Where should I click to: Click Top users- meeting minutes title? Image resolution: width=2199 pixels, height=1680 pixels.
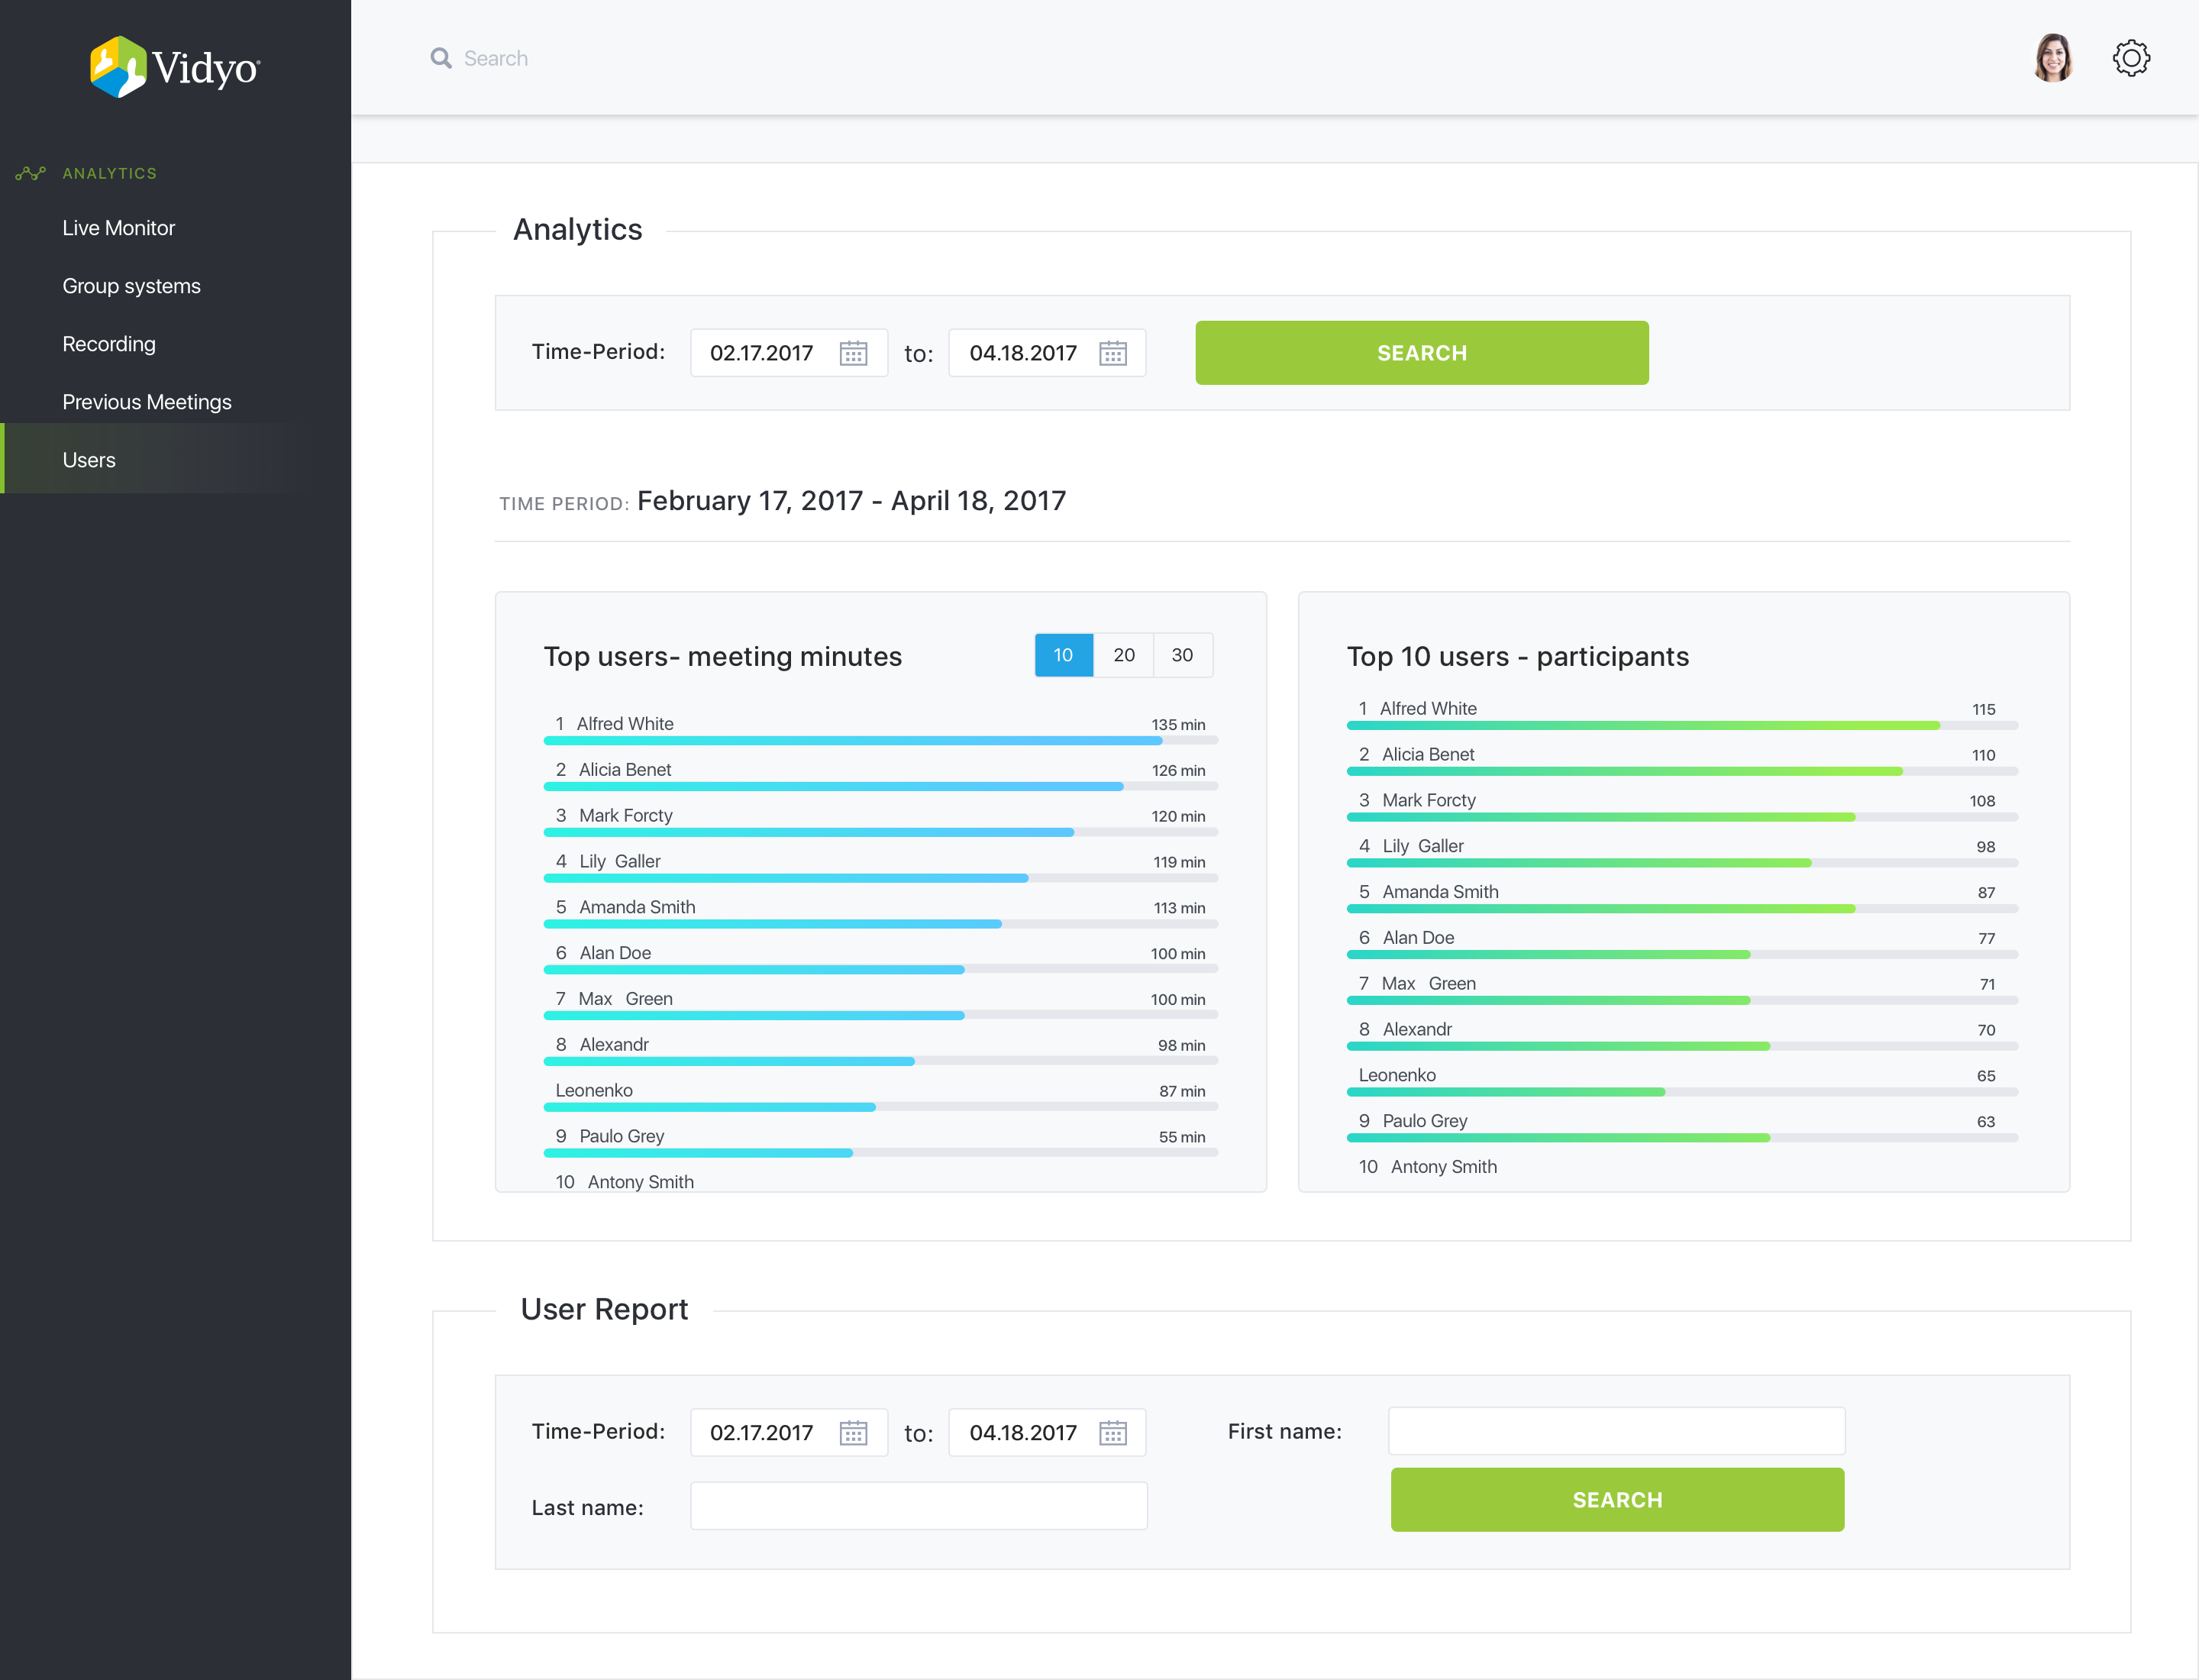pyautogui.click(x=723, y=656)
